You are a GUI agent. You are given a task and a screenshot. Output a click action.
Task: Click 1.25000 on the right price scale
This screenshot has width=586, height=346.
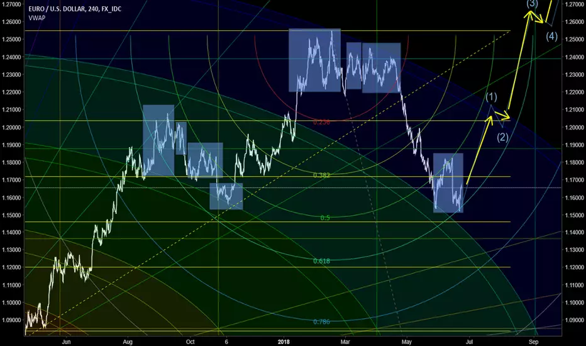(x=575, y=39)
